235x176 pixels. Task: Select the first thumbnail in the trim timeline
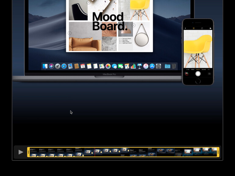point(34,152)
